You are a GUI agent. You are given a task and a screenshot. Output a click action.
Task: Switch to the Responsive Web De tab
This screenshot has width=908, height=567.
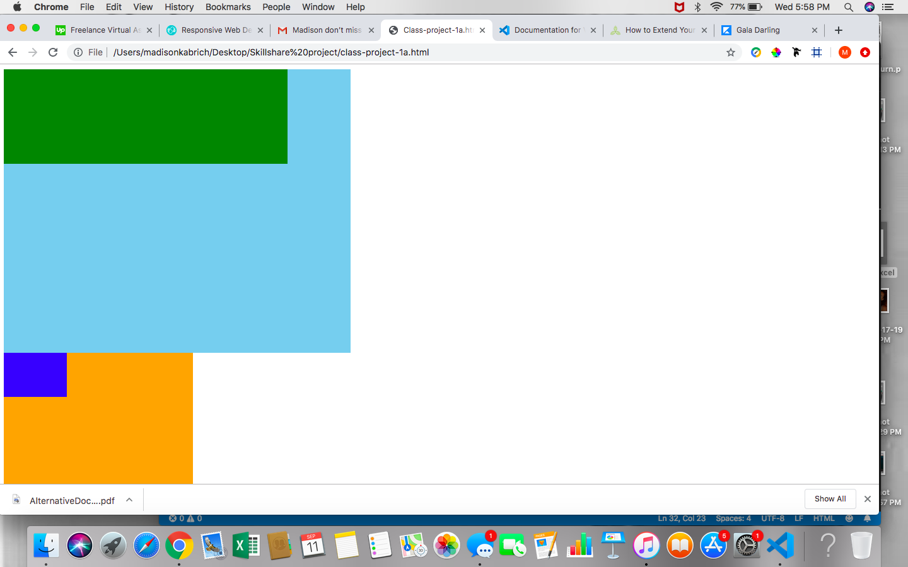coord(214,30)
